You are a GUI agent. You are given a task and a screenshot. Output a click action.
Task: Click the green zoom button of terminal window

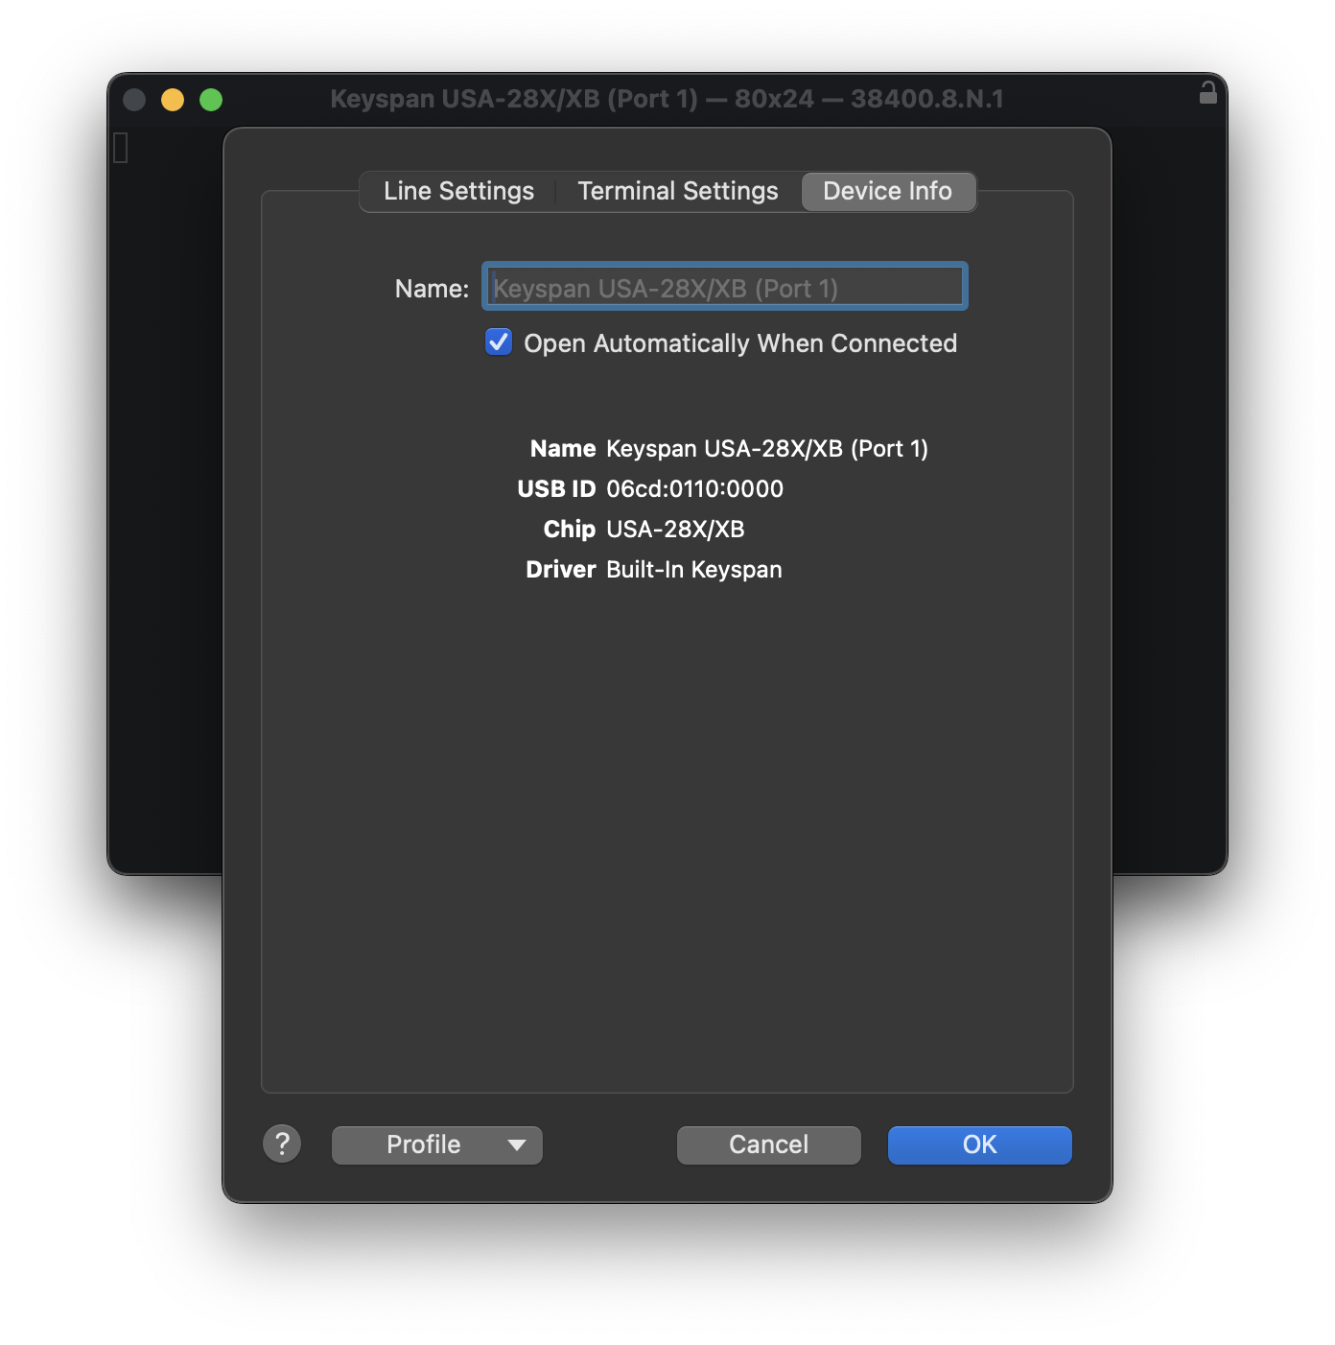tap(211, 100)
